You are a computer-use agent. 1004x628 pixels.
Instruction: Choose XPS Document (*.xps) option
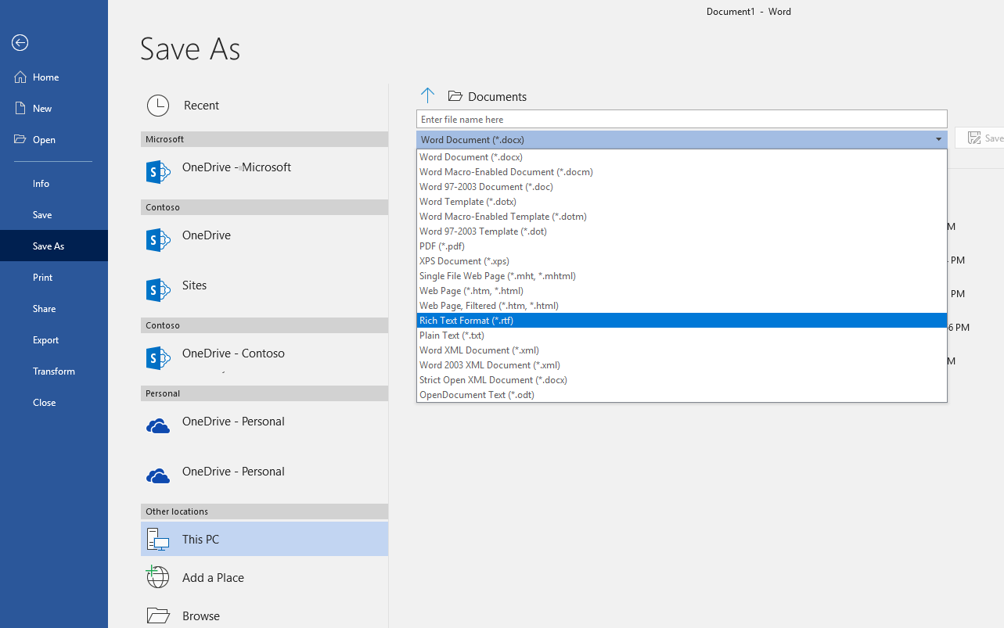click(682, 261)
